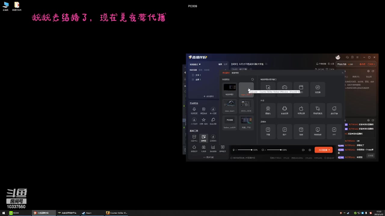
Task: Select the screen region capture icon
Action: point(268,87)
